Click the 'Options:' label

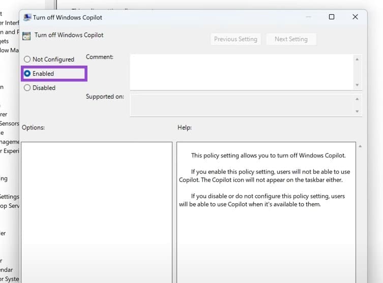pos(33,128)
